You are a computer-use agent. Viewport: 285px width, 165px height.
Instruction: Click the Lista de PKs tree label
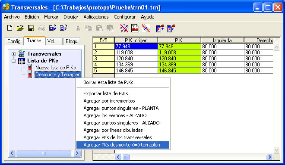42,61
